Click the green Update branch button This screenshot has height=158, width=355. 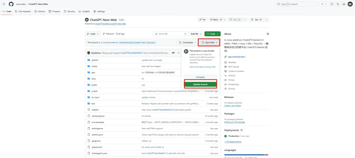(200, 84)
